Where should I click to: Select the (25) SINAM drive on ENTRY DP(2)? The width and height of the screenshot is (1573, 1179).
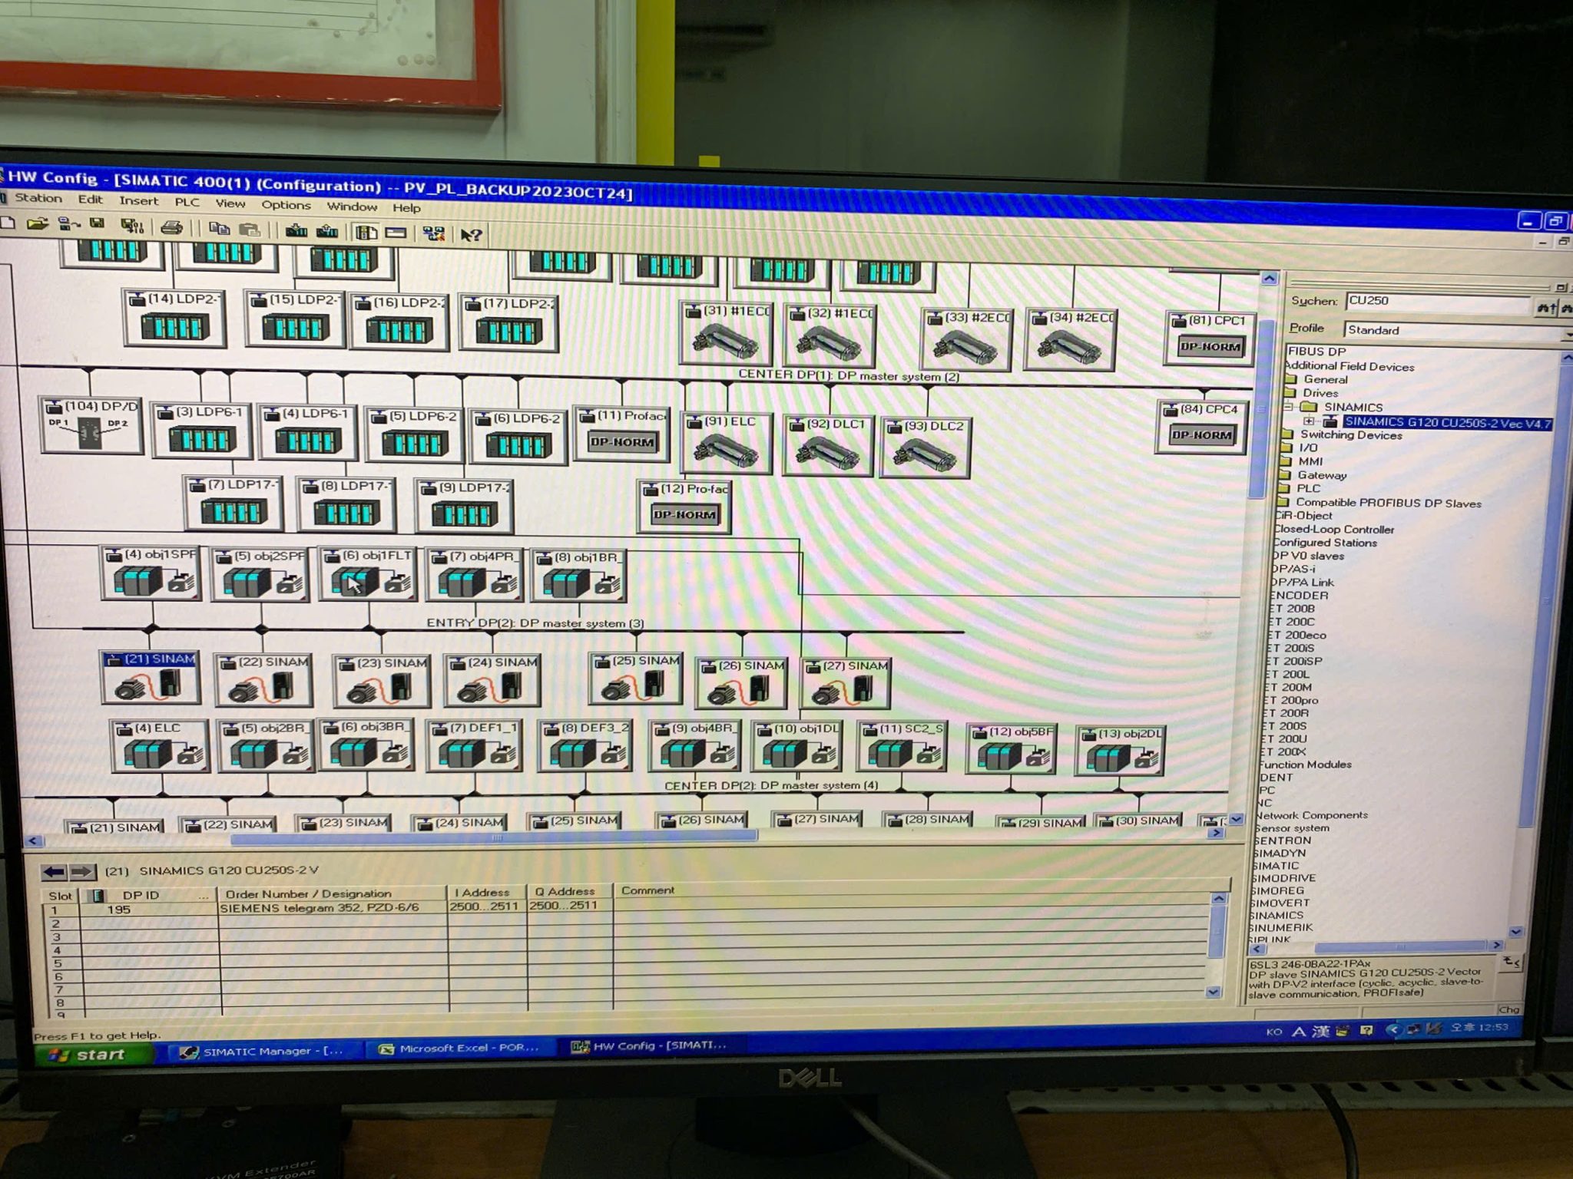tap(635, 679)
